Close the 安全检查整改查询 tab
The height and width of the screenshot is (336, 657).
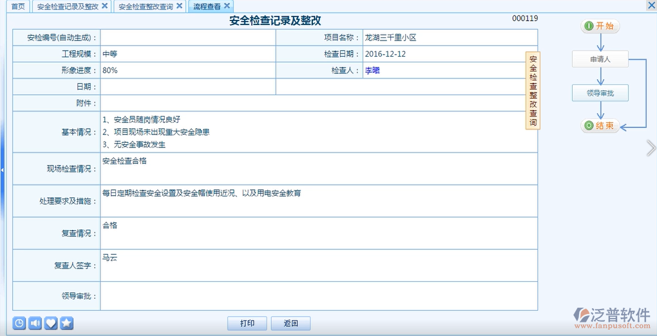coord(179,6)
